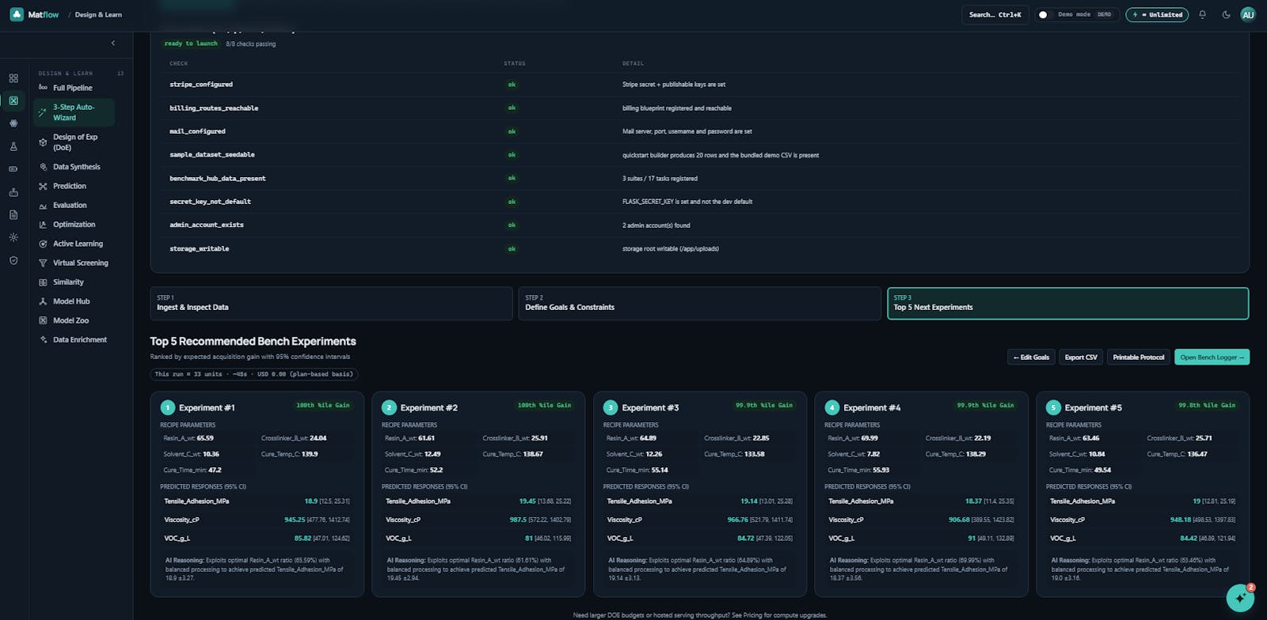Click the shield icon in the left rail
Viewport: 1267px width, 620px height.
(13, 260)
